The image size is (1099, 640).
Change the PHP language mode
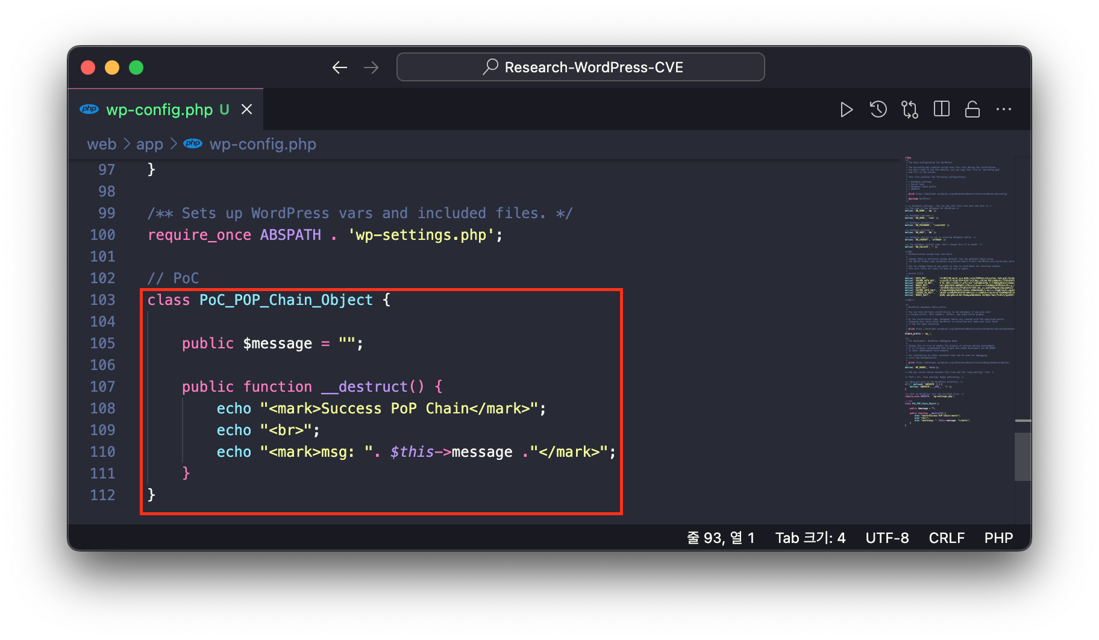[x=998, y=538]
